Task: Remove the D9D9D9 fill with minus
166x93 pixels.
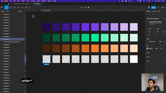Action: [x=164, y=49]
